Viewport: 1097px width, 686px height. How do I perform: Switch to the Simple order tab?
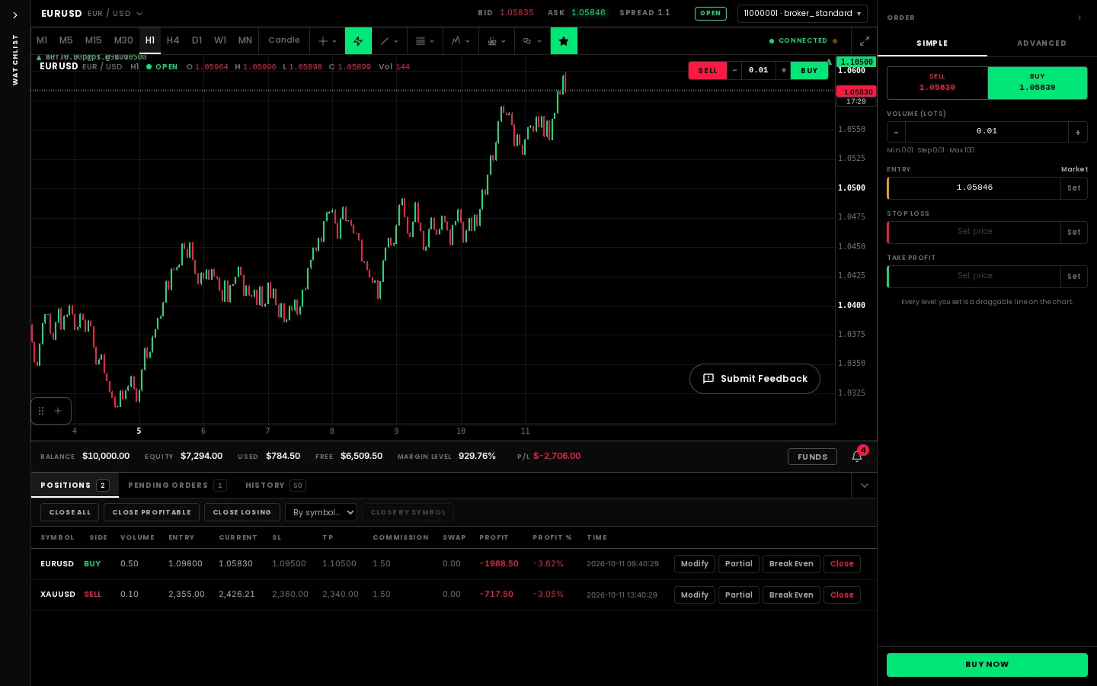932,43
